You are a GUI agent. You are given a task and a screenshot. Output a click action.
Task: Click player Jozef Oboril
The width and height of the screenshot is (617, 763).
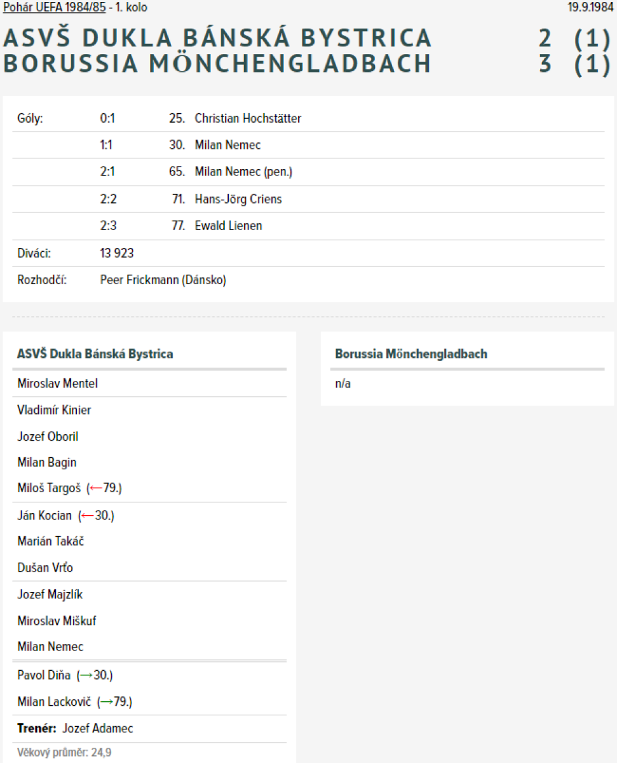(x=48, y=437)
